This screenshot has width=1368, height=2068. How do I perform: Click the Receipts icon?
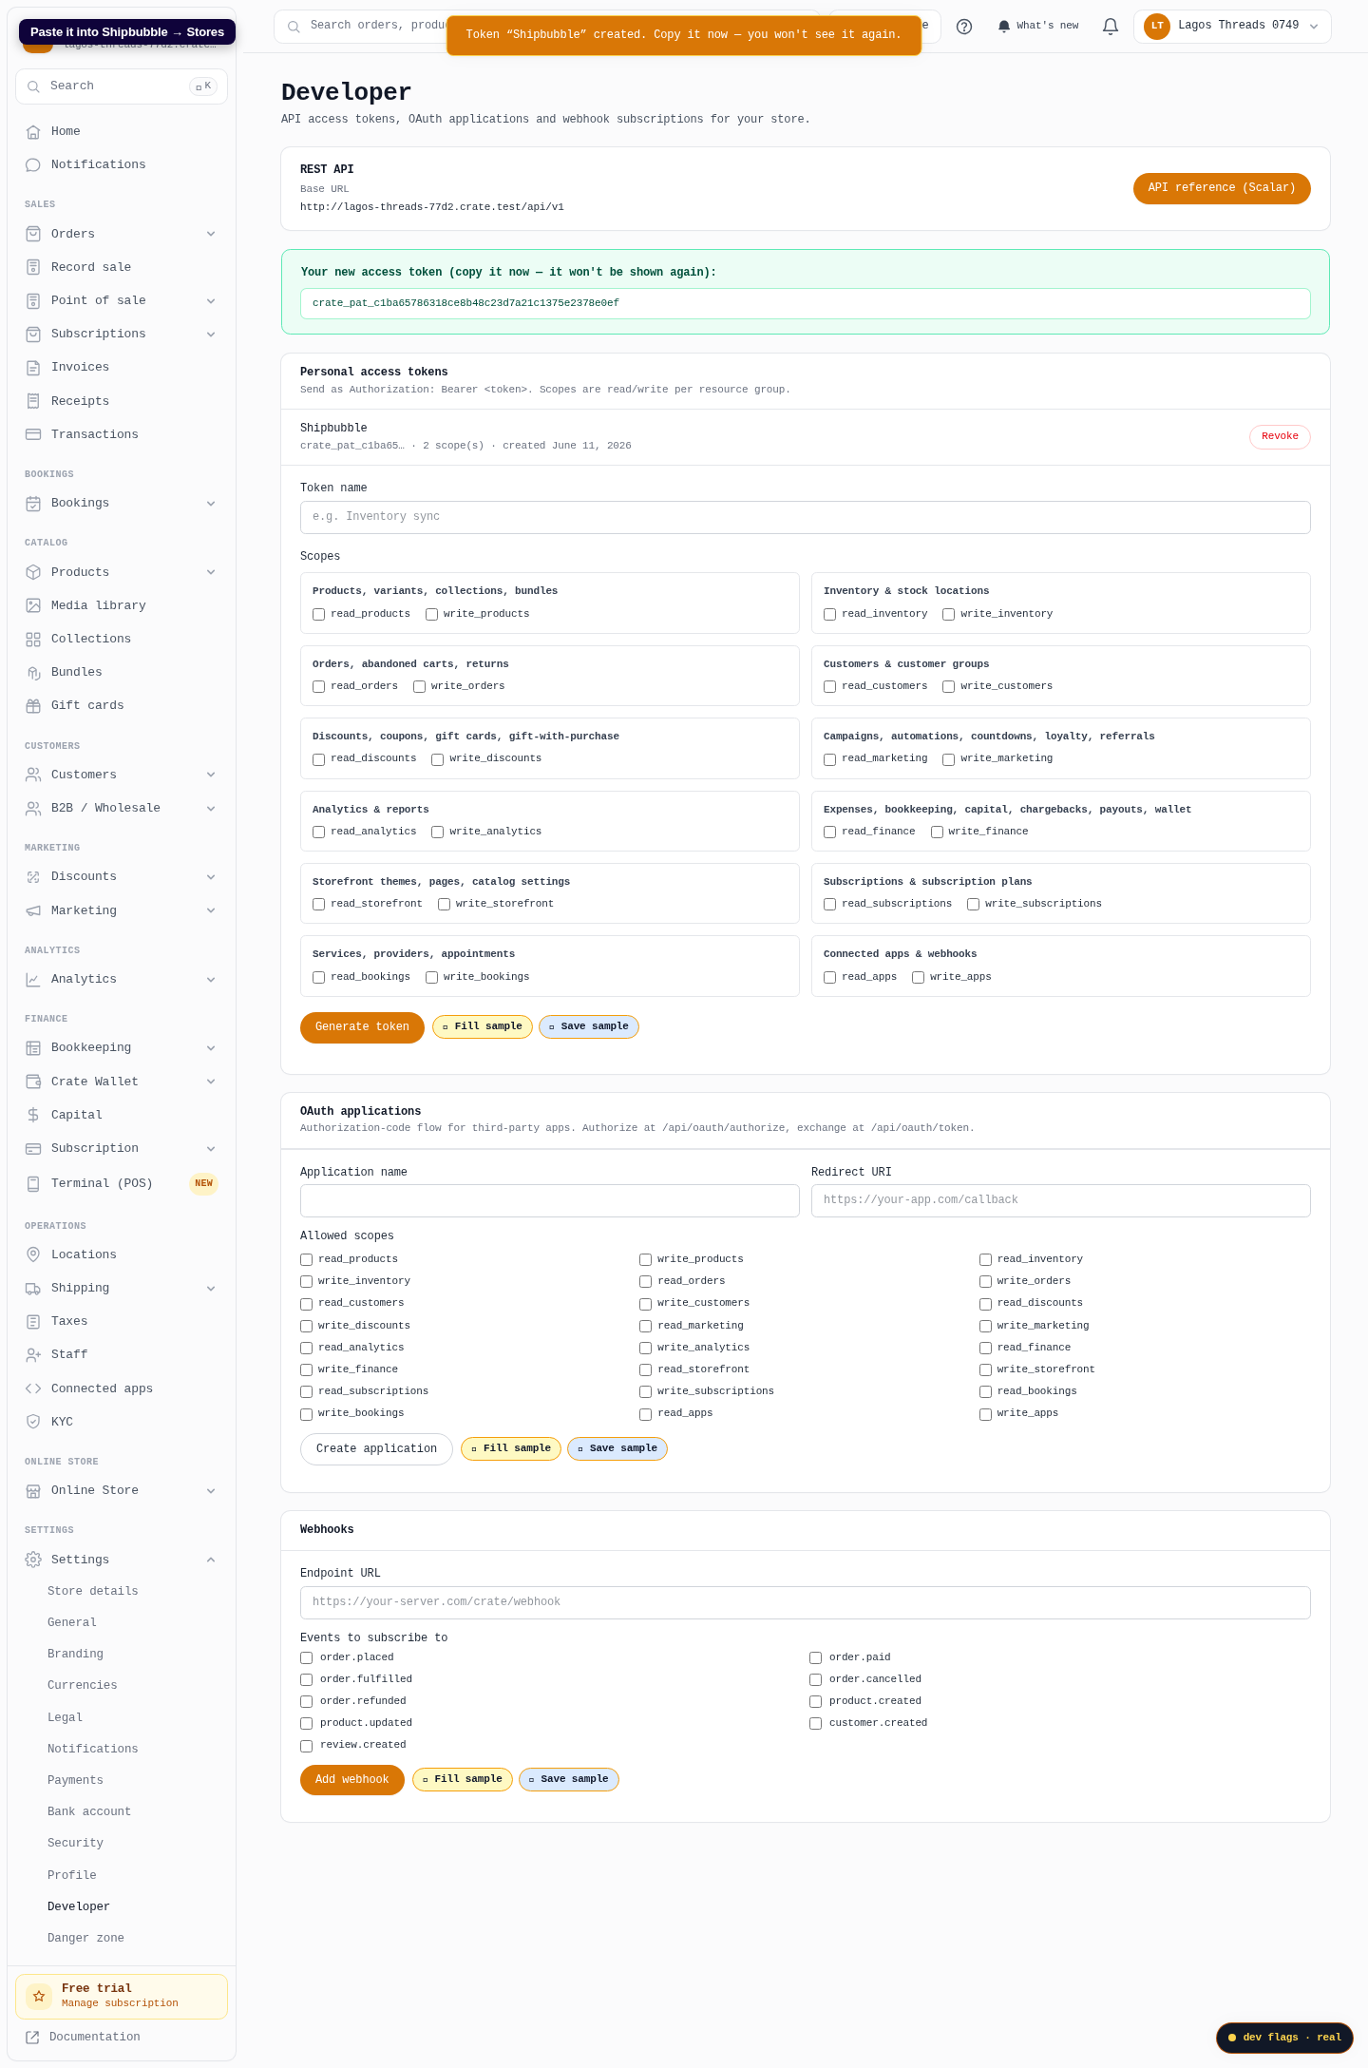[x=33, y=401]
